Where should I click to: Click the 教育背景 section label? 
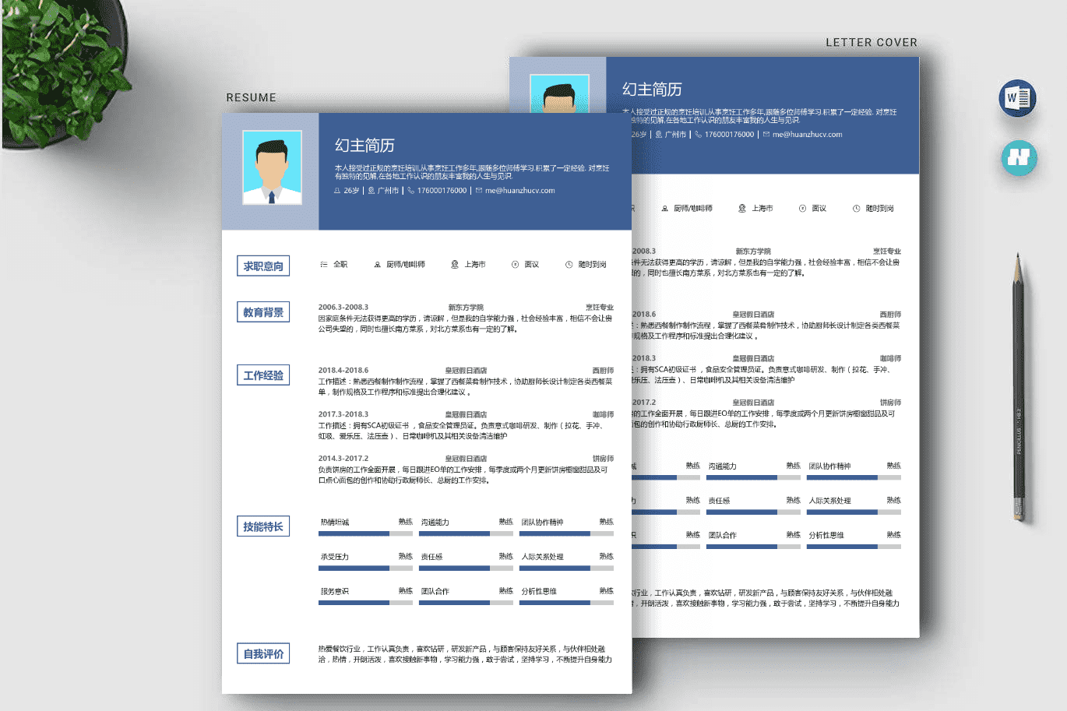[x=263, y=312]
